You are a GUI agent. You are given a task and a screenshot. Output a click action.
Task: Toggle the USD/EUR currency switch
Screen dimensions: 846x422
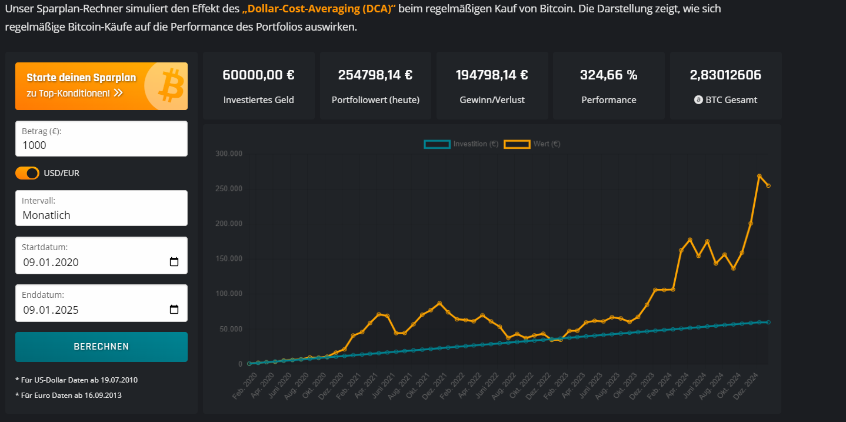(x=27, y=173)
